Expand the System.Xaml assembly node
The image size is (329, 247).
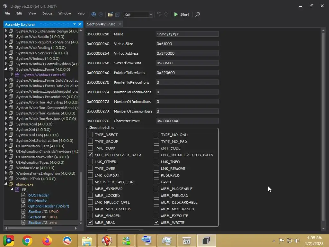click(6, 124)
